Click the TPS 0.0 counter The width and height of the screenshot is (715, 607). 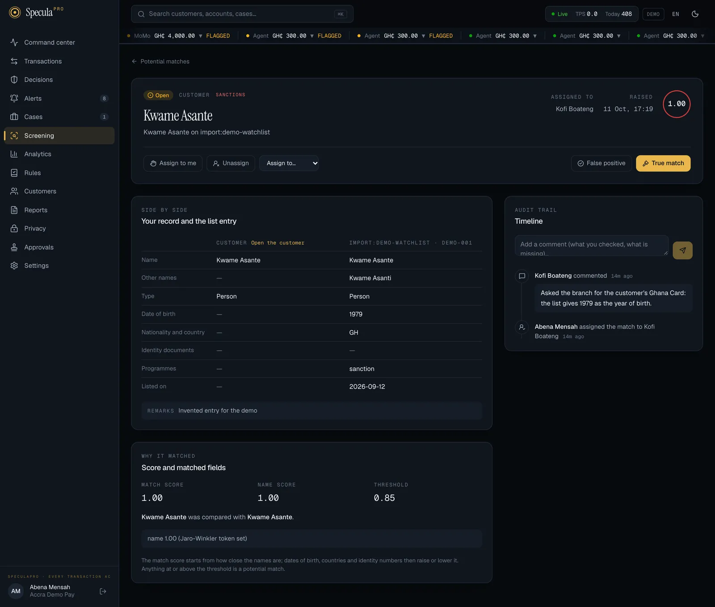[586, 14]
